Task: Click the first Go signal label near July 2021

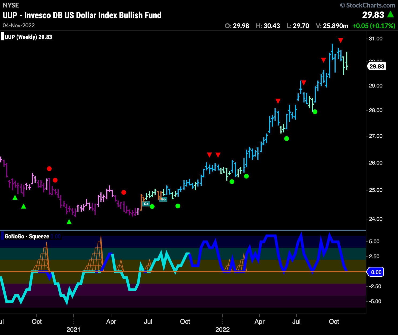Action: pos(146,204)
